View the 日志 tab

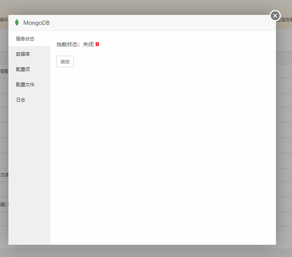coord(29,100)
